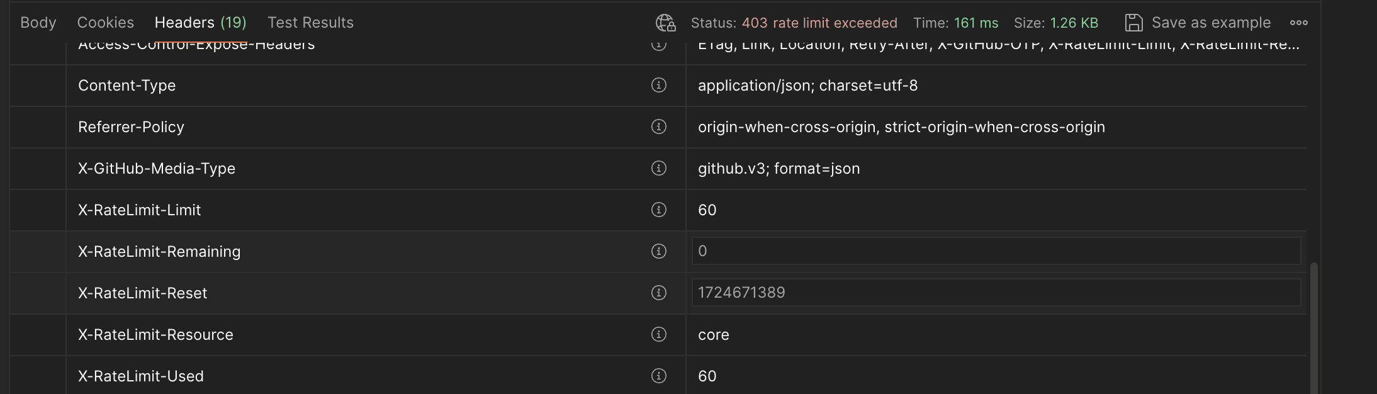Switch to the Cookies tab

coord(105,23)
